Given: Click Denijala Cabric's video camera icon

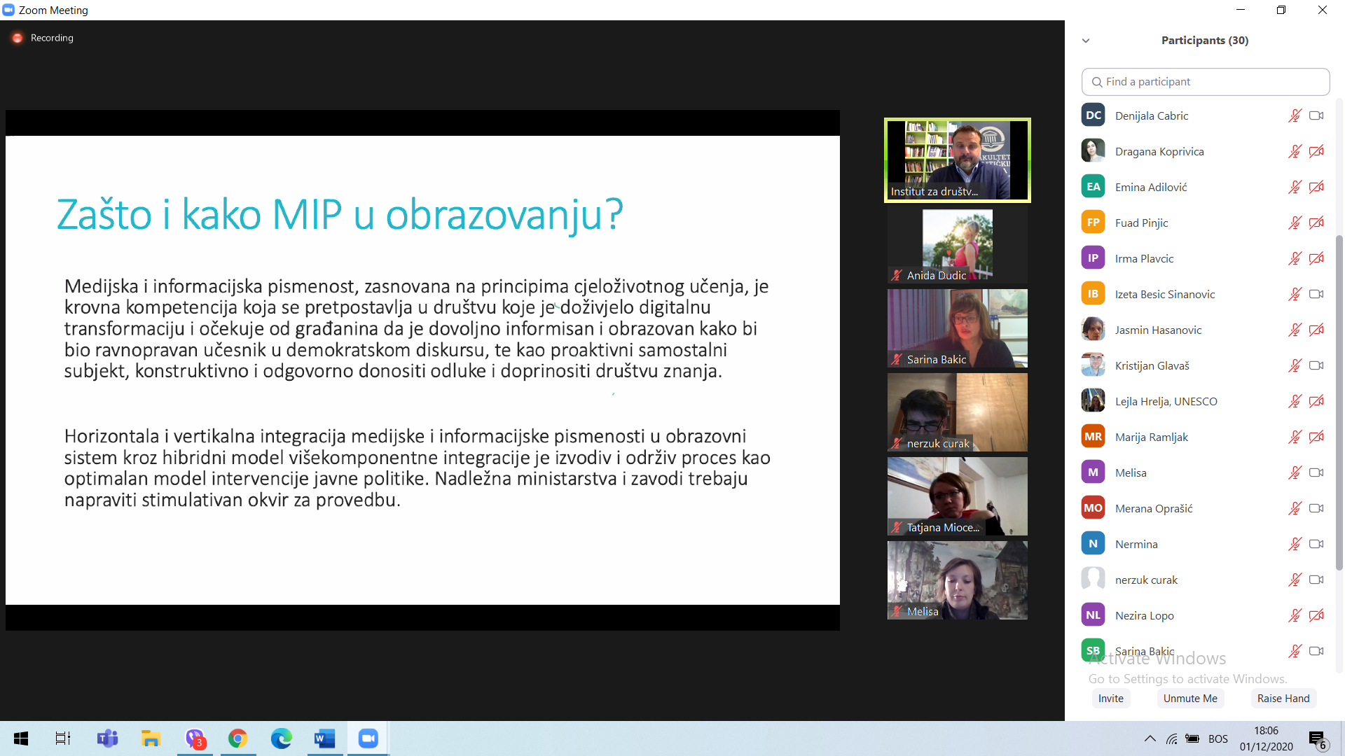Looking at the screenshot, I should click(1316, 116).
